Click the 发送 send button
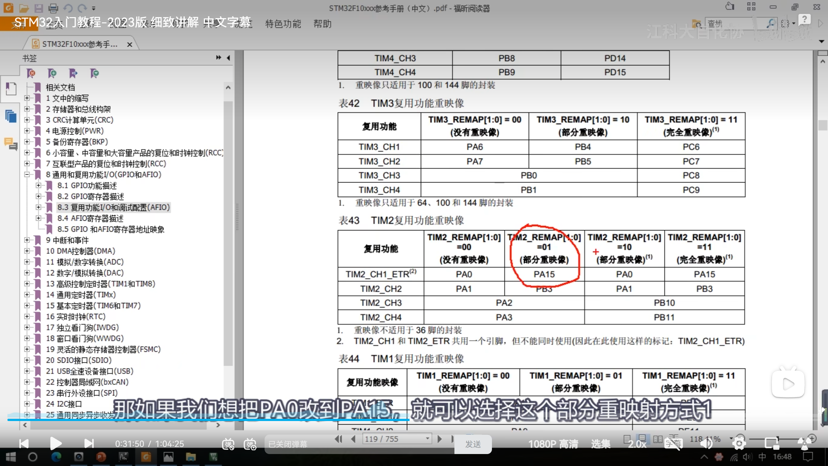The width and height of the screenshot is (828, 466). [473, 444]
